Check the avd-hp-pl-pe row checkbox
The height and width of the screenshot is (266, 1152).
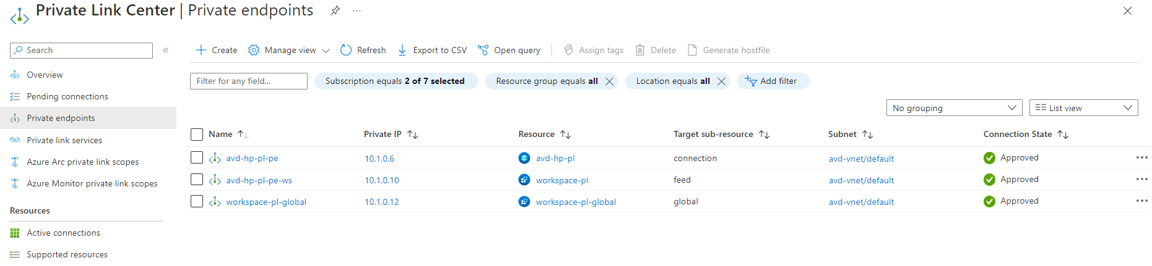click(x=197, y=158)
